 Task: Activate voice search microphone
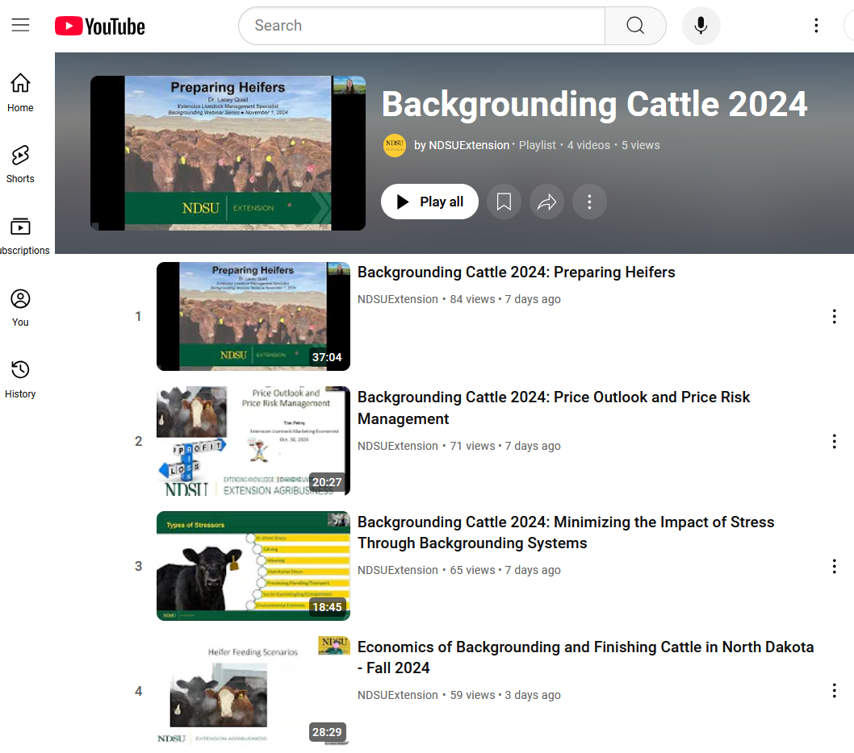click(x=701, y=26)
